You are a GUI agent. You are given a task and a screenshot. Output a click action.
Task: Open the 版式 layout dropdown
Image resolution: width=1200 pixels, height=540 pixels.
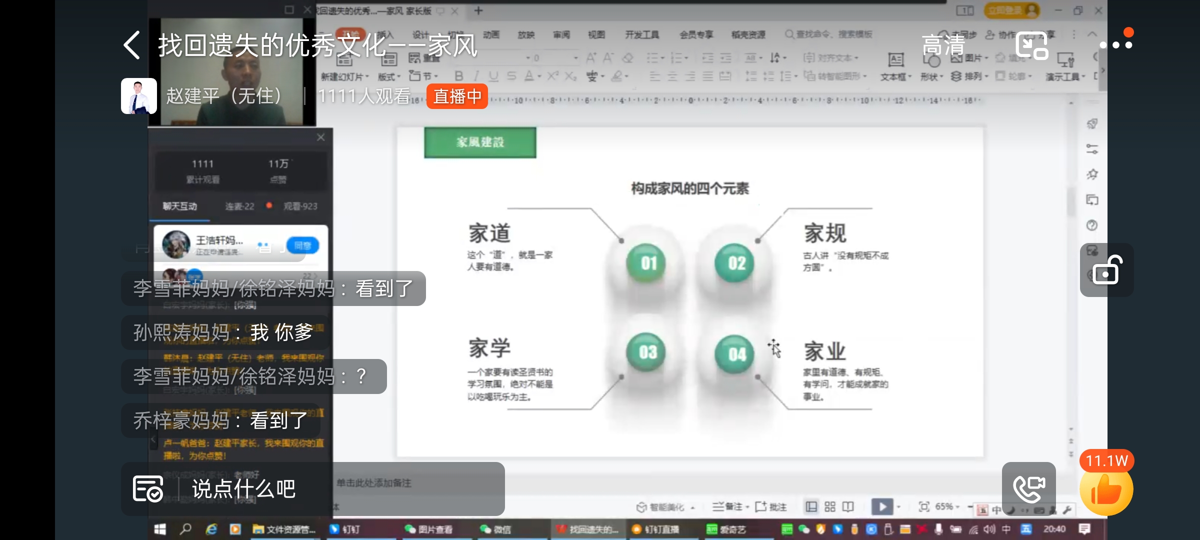(x=387, y=76)
